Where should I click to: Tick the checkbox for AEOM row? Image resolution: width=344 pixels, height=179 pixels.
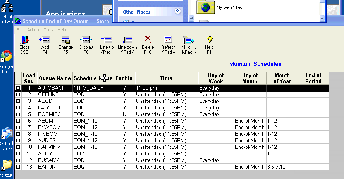tap(18, 121)
